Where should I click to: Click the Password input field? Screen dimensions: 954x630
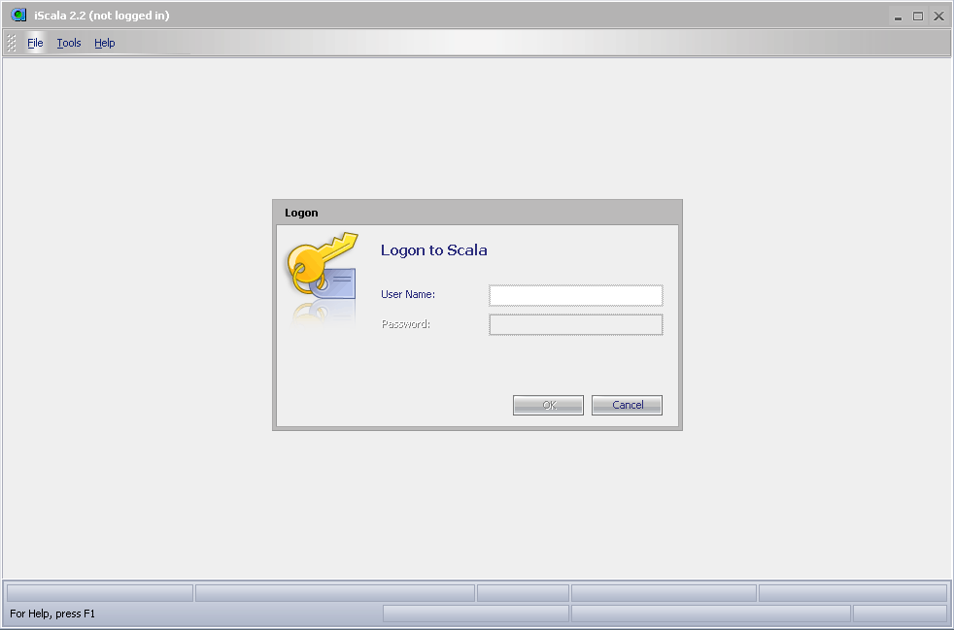click(x=575, y=325)
